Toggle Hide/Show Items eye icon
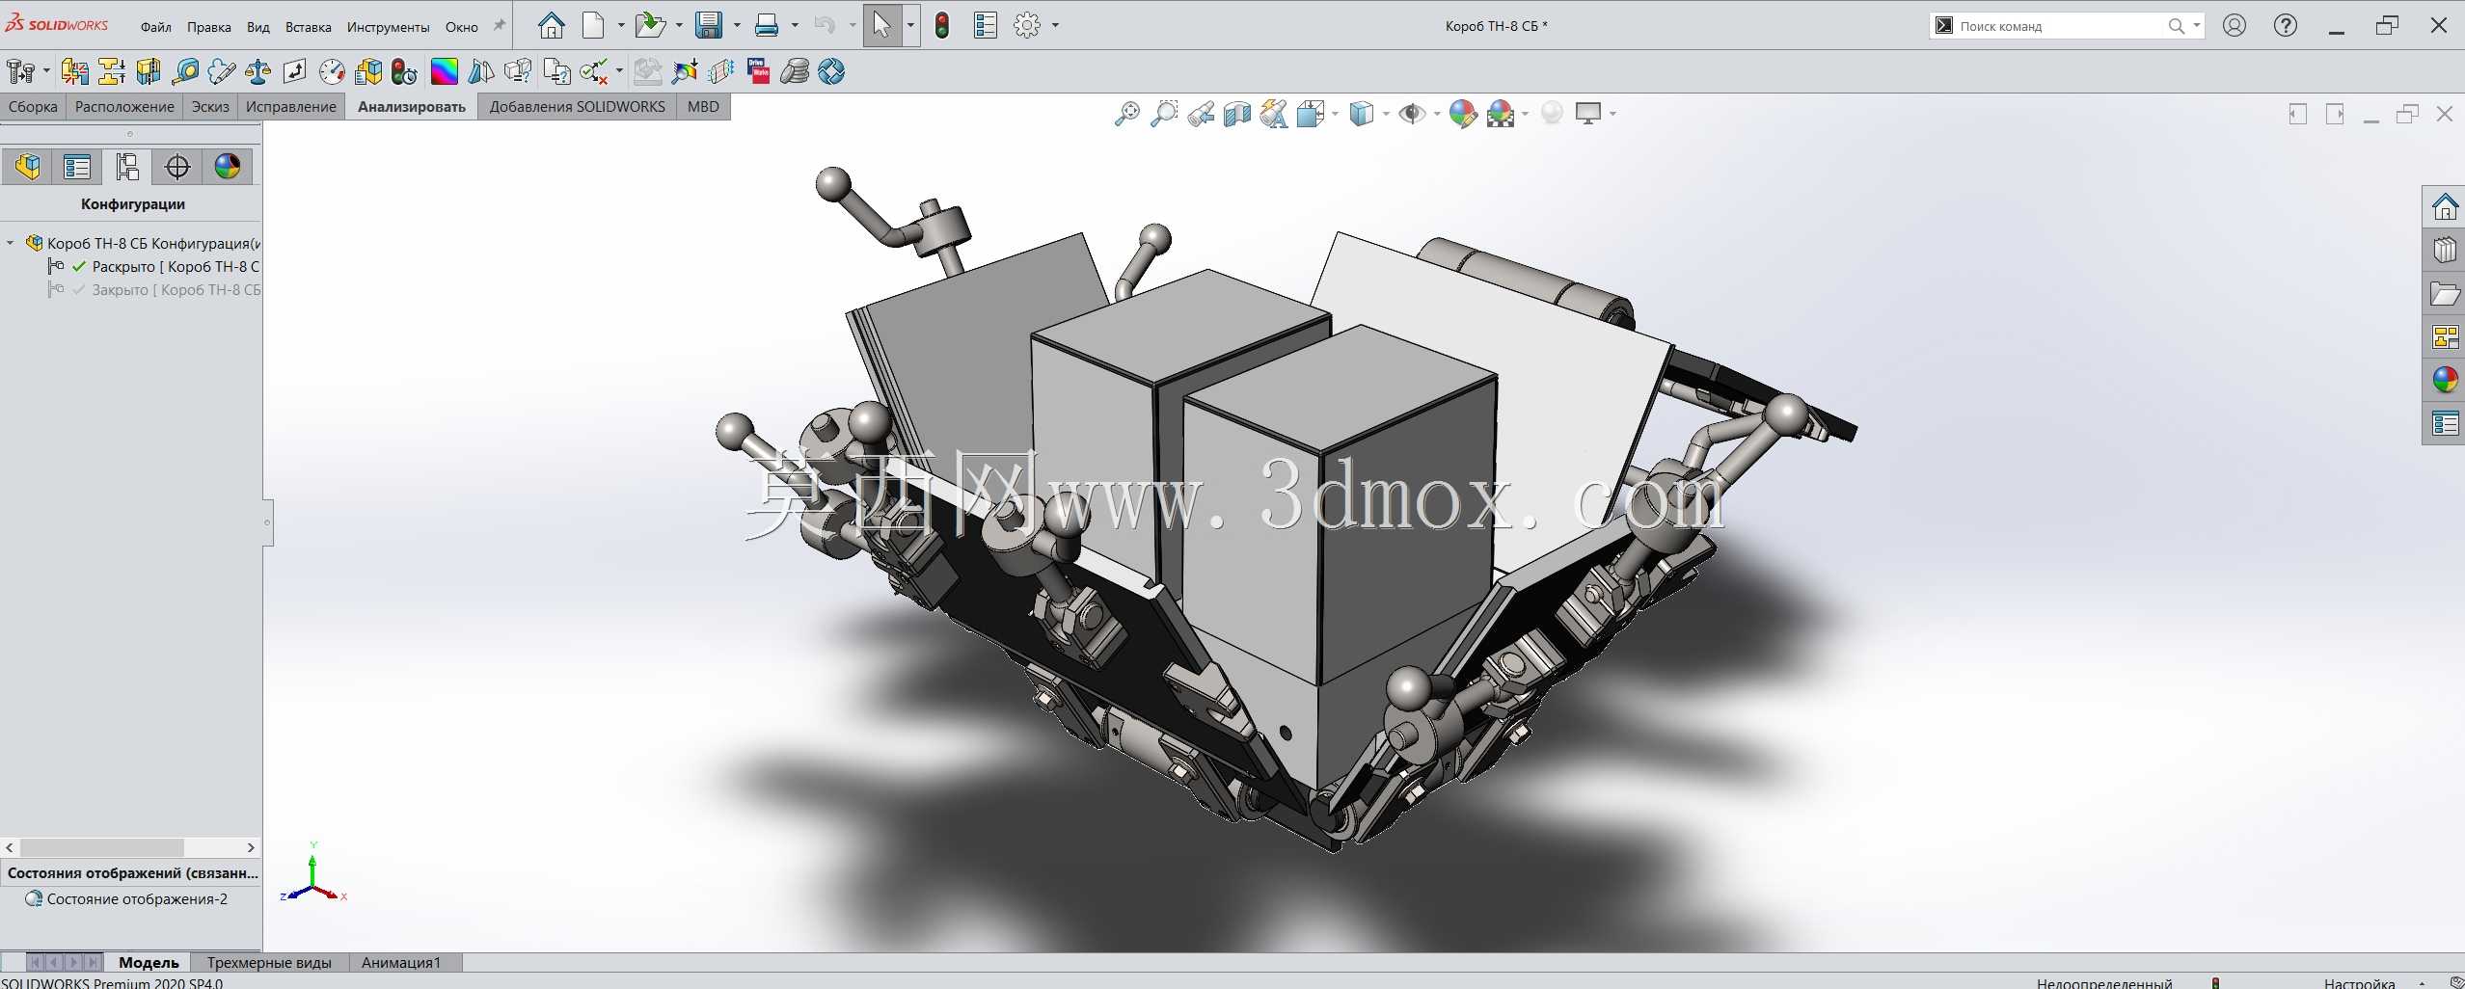Viewport: 2465px width, 989px height. click(1412, 114)
